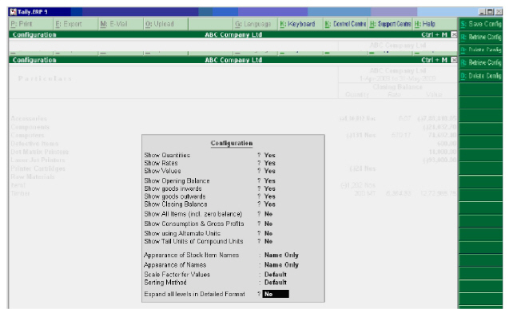Click Retrieve Config directly below Save Config
Image resolution: width=509 pixels, height=309 pixels.
pos(480,37)
